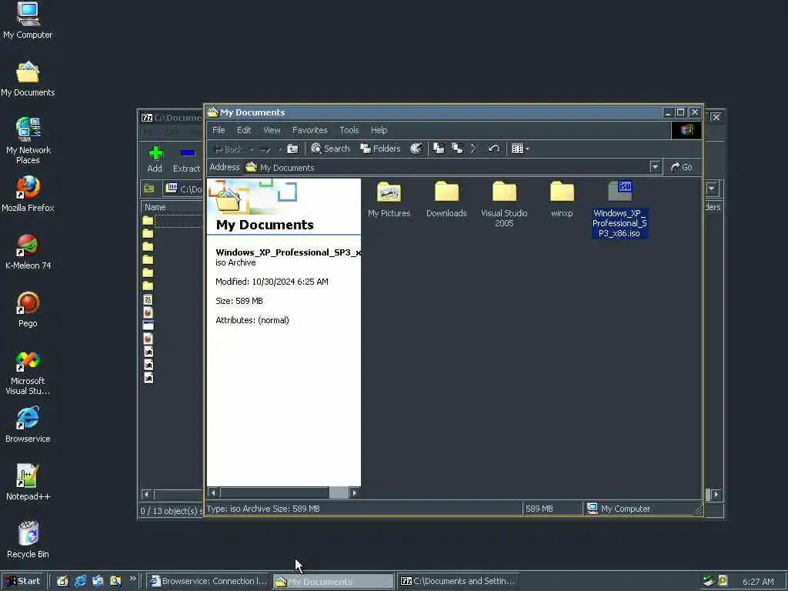Click 7-Zip right horizontal scroll arrow
Image resolution: width=788 pixels, height=591 pixels.
pos(716,495)
